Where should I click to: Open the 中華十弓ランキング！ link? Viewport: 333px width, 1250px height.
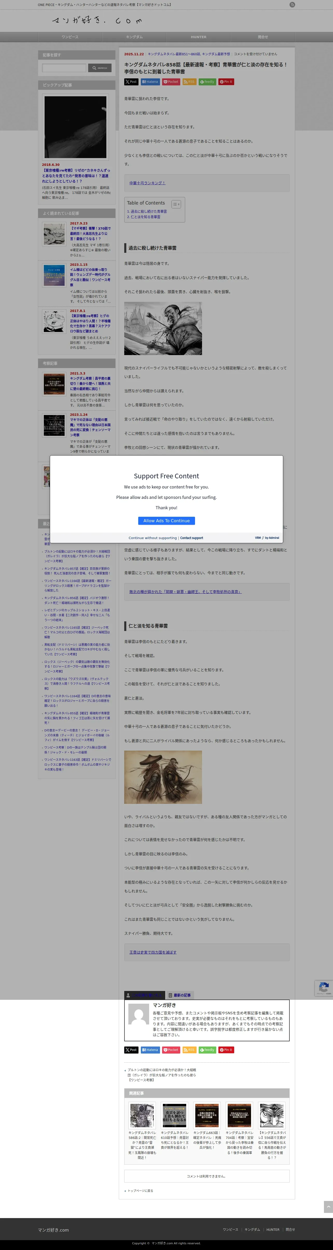(x=147, y=183)
